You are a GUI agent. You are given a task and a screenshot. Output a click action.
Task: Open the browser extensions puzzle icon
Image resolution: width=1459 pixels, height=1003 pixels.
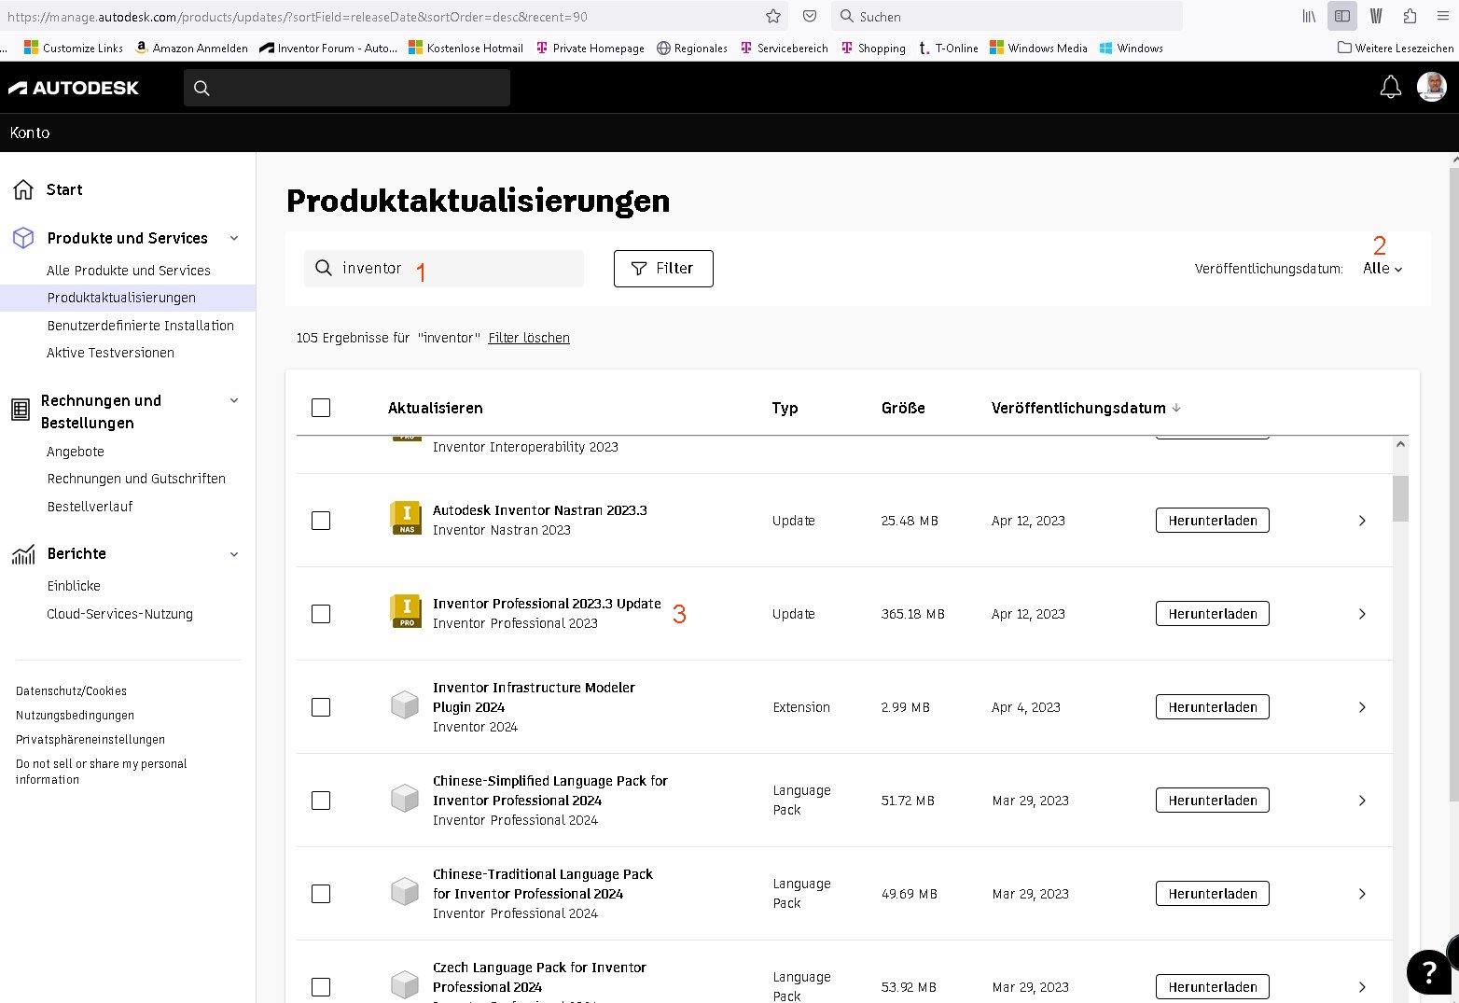pyautogui.click(x=1410, y=16)
